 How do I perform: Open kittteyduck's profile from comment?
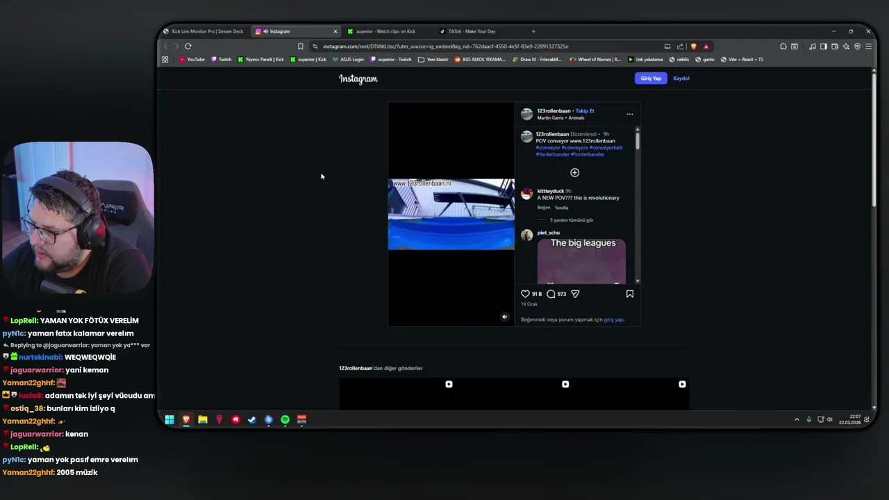pos(551,191)
